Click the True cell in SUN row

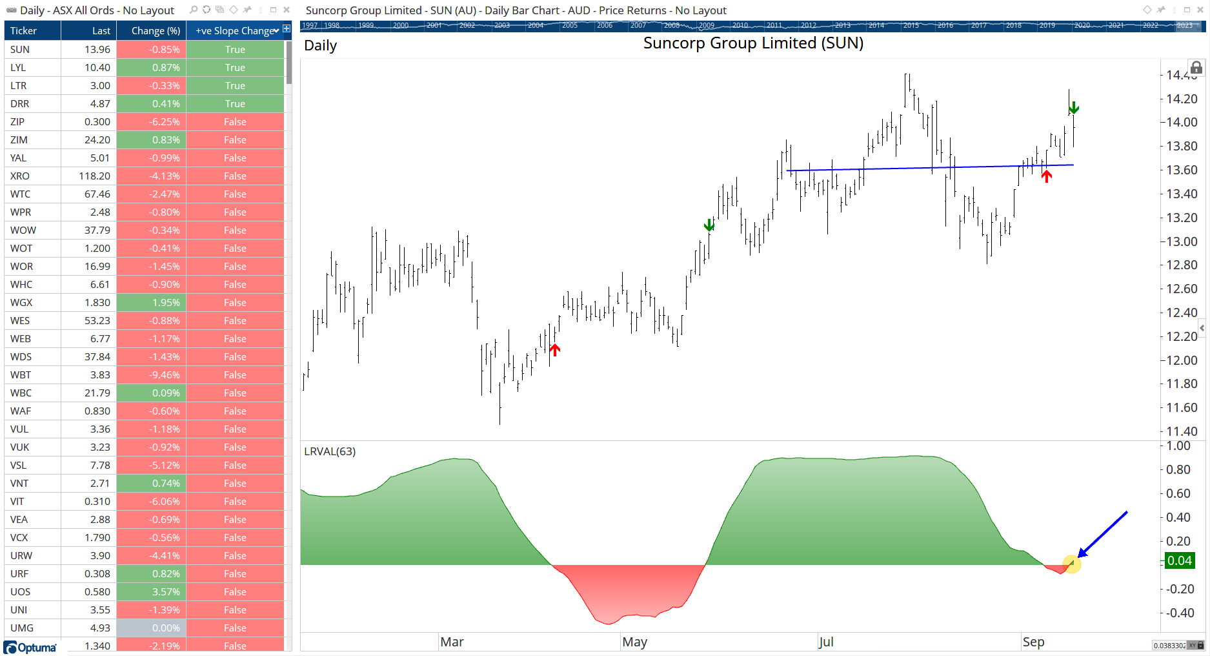235,49
